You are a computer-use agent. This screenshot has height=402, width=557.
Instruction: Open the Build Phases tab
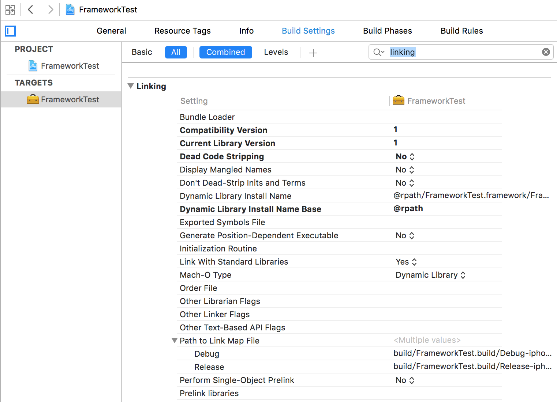click(x=387, y=31)
